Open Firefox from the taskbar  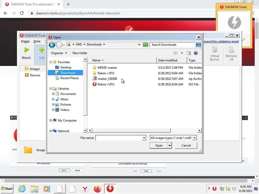[97, 188]
